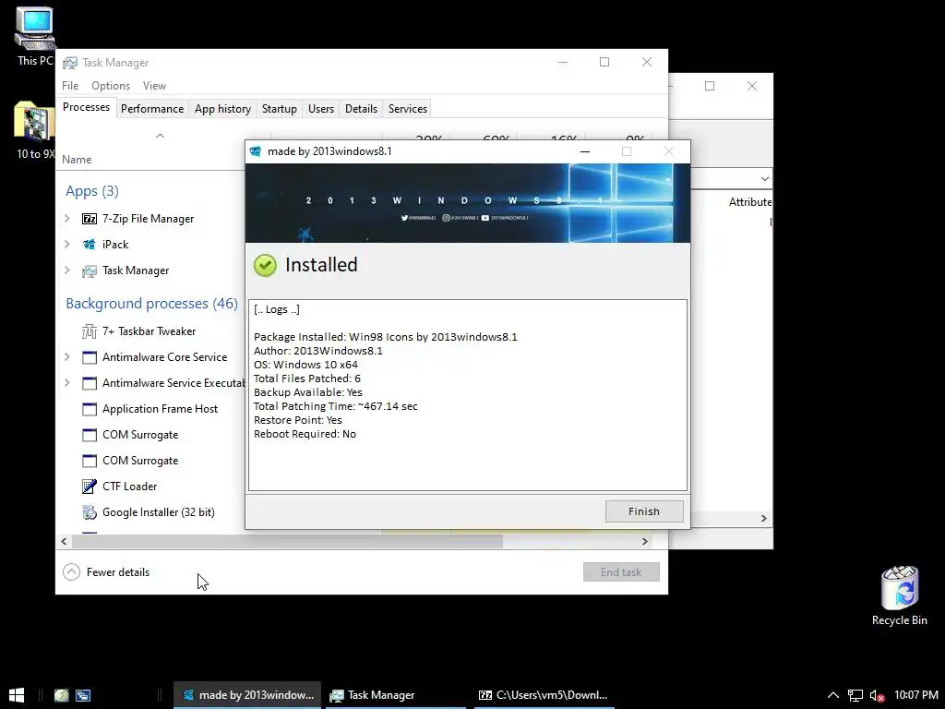Click the Antimalware Core Service icon
This screenshot has width=945, height=709.
pyautogui.click(x=90, y=357)
